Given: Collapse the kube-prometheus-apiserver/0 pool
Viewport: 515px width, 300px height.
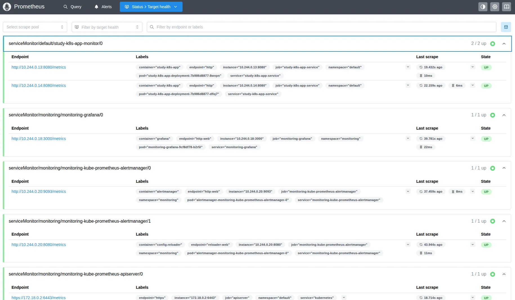Looking at the screenshot, I should (x=504, y=274).
